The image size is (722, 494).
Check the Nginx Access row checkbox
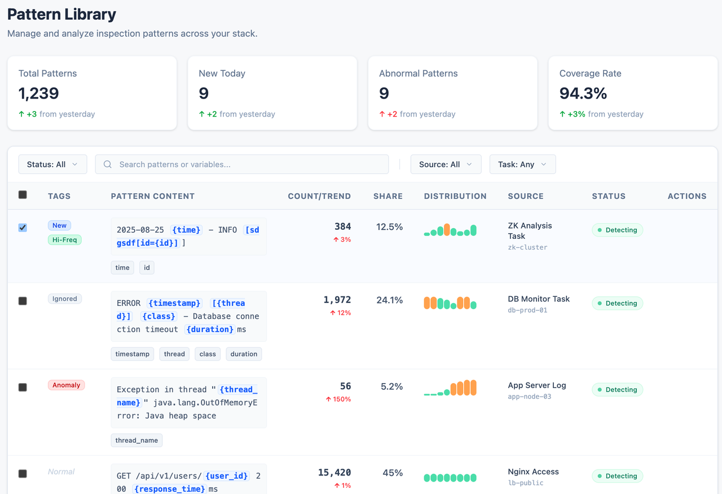tap(23, 474)
